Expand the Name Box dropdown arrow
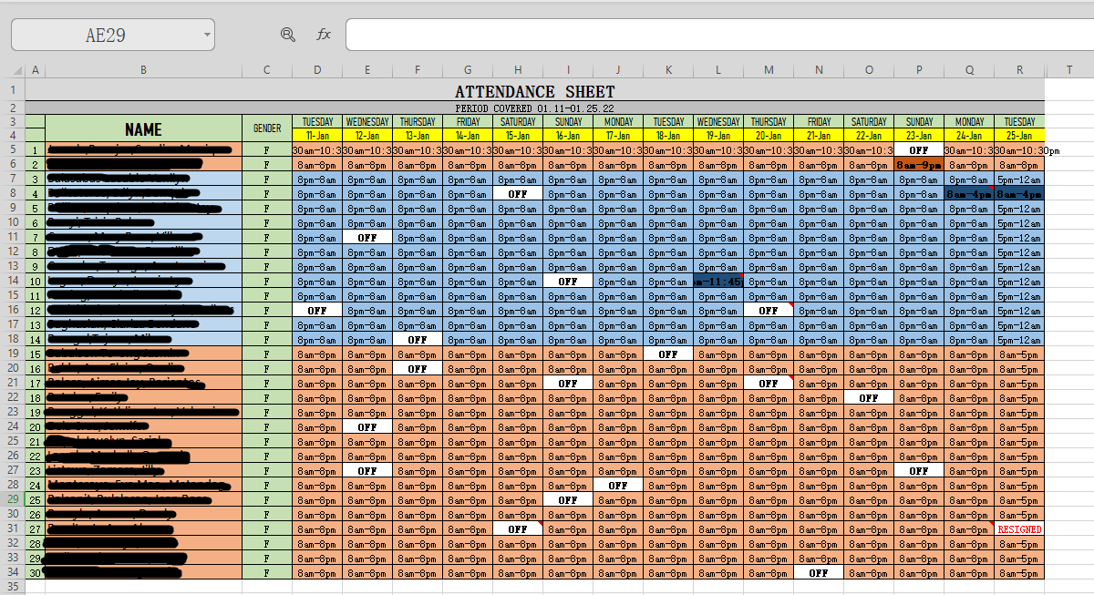The height and width of the screenshot is (595, 1094). [x=208, y=36]
